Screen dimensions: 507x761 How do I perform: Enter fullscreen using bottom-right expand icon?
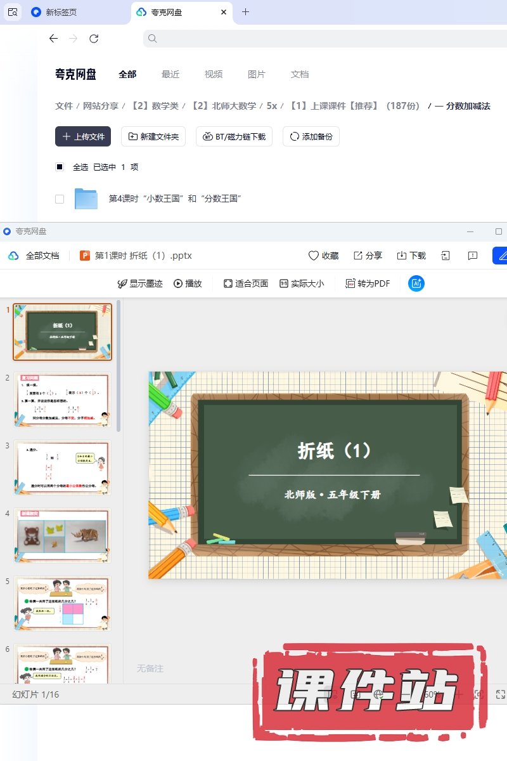click(500, 694)
